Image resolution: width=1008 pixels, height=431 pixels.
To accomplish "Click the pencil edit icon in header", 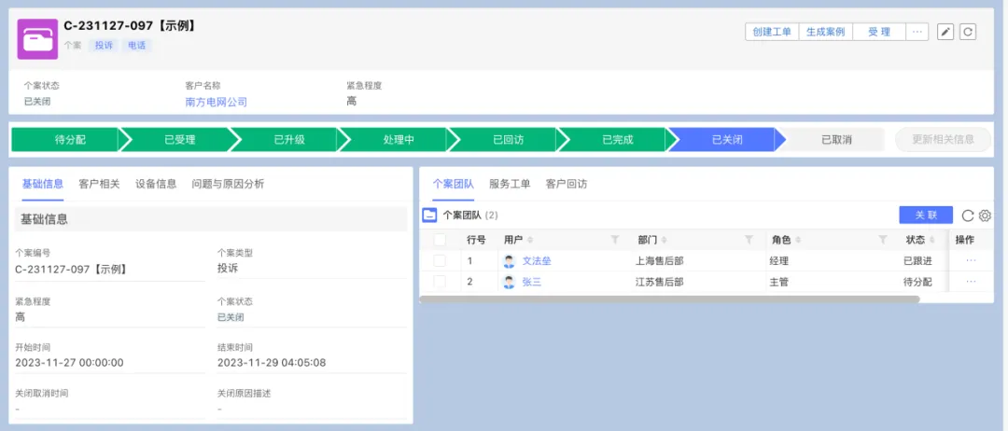I will pos(945,32).
